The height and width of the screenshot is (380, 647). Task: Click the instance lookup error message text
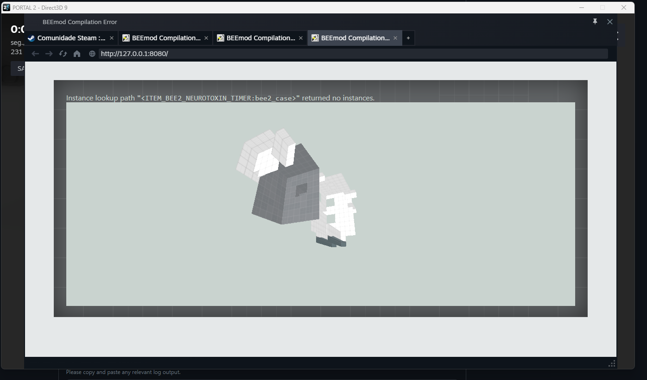220,98
